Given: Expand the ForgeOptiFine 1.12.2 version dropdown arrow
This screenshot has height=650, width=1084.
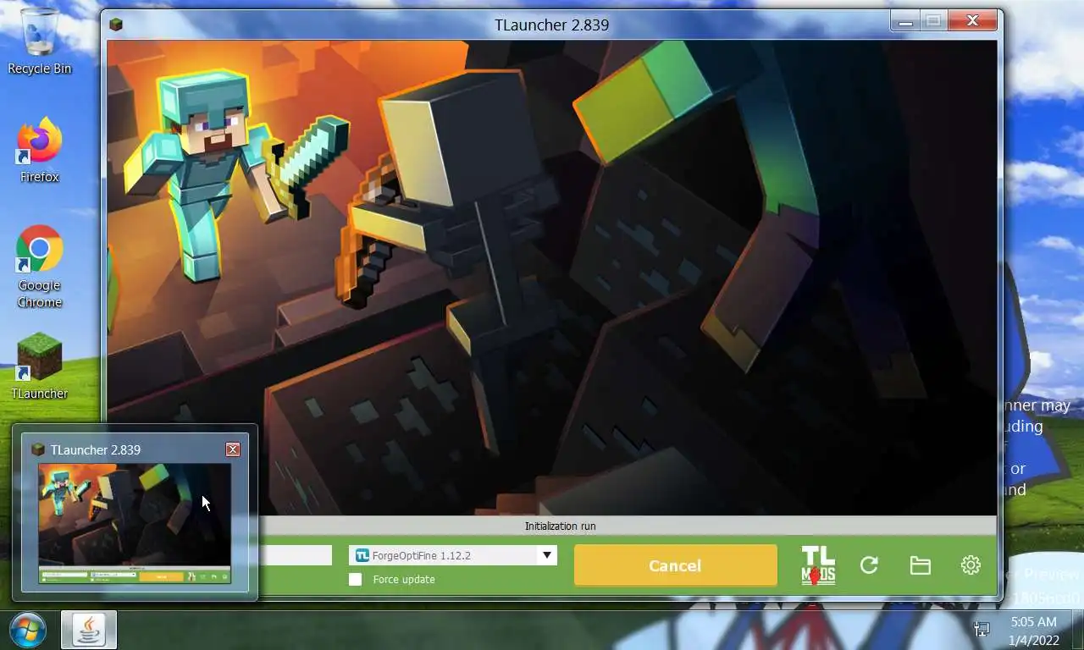Looking at the screenshot, I should click(547, 555).
